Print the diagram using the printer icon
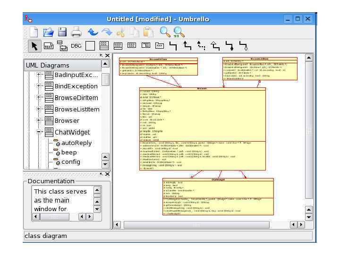This screenshot has width=340, height=255. tap(76, 32)
